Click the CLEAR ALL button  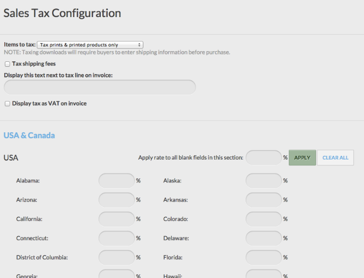[x=335, y=157]
